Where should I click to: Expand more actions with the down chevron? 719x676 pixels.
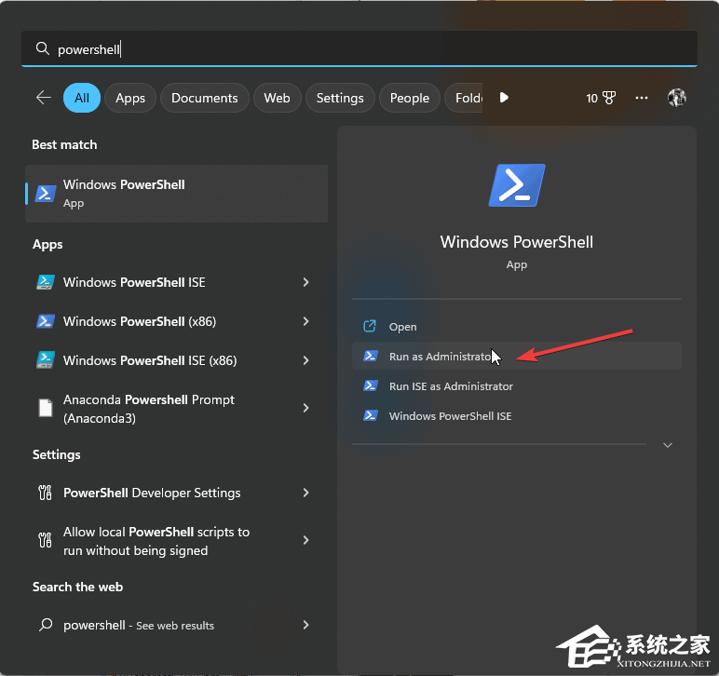point(668,445)
